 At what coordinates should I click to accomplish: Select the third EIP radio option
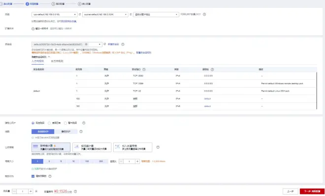[x=65, y=123]
